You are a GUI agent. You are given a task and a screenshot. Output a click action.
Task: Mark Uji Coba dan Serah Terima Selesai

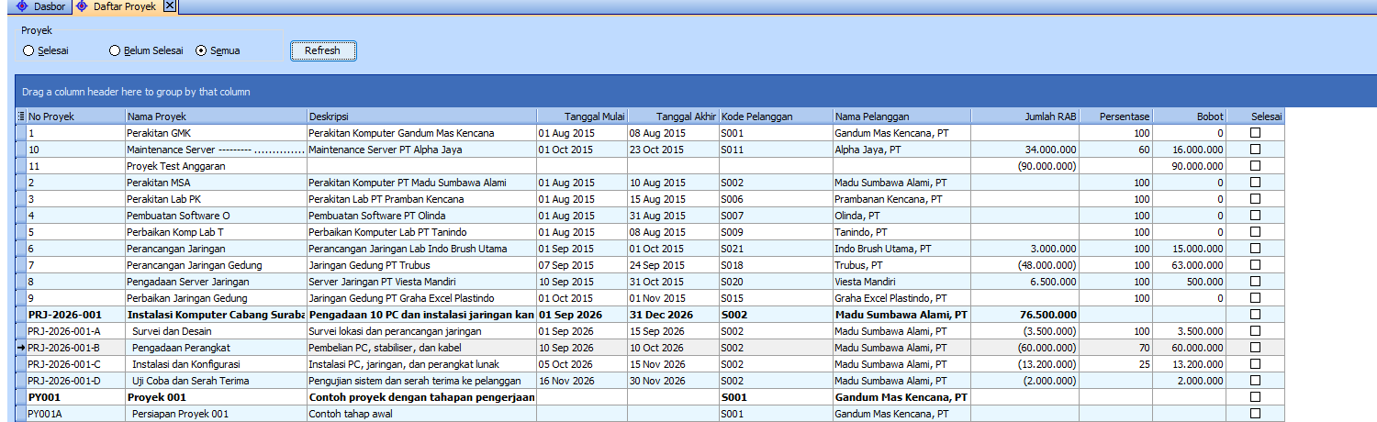click(x=1255, y=381)
